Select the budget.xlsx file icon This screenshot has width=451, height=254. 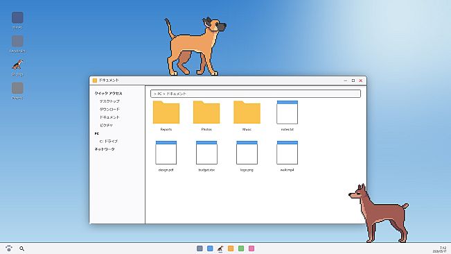[206, 153]
